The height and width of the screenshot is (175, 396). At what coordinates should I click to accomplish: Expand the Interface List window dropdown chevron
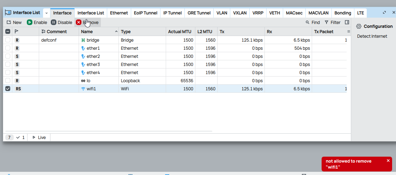click(47, 13)
